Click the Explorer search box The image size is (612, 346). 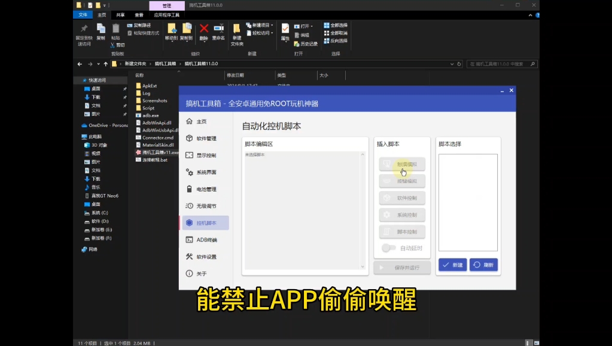(x=502, y=64)
